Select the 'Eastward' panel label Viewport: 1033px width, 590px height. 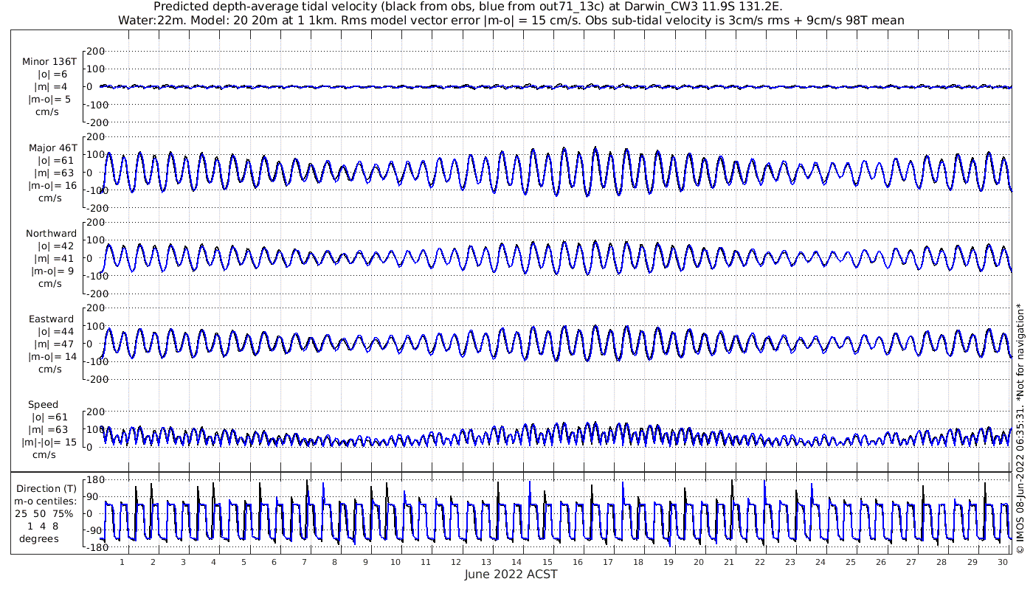click(x=52, y=319)
